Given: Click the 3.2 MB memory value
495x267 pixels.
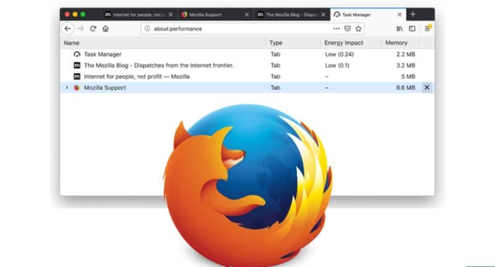Looking at the screenshot, I should point(406,66).
